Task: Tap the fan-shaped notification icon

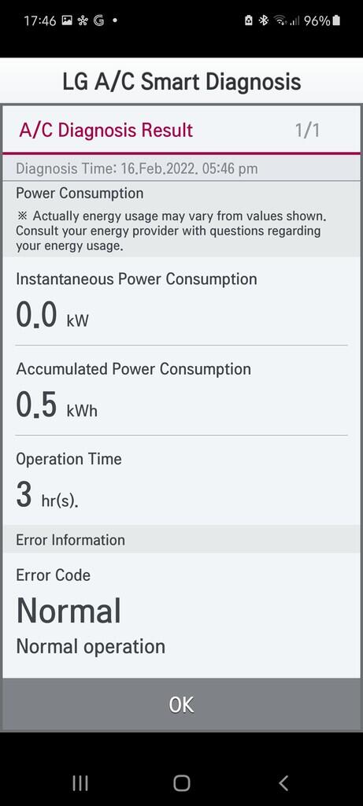Action: [82, 20]
